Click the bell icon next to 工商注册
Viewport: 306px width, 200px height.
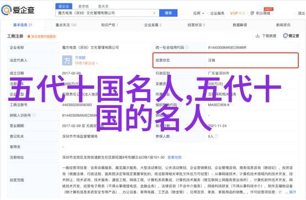pyautogui.click(x=29, y=36)
